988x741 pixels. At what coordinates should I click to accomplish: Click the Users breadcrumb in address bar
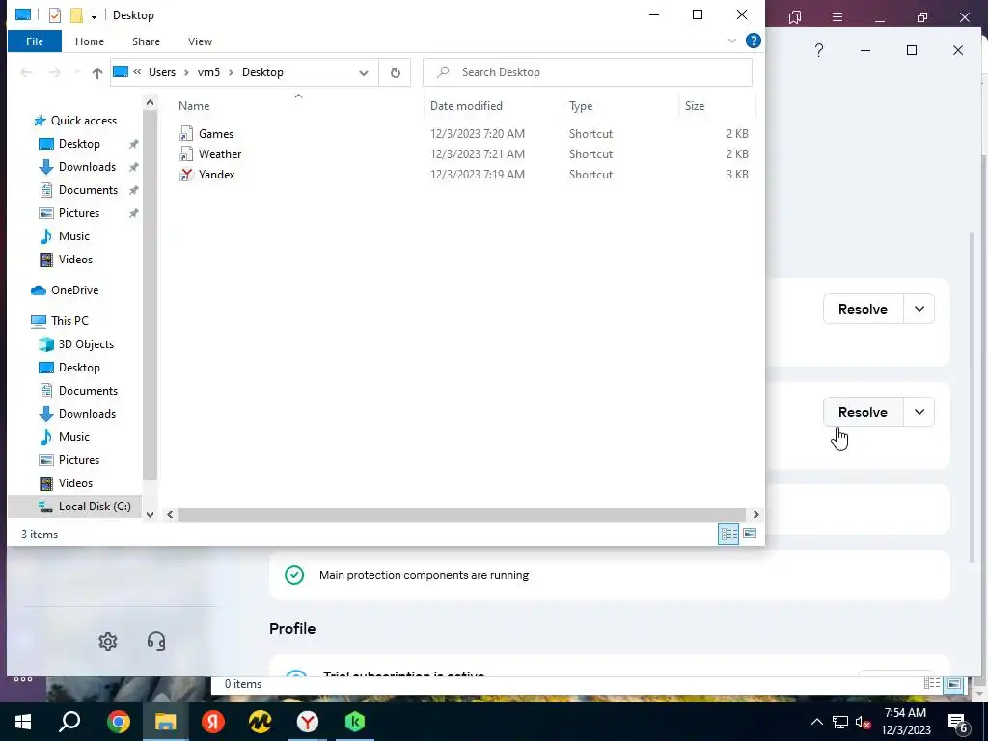click(x=162, y=72)
